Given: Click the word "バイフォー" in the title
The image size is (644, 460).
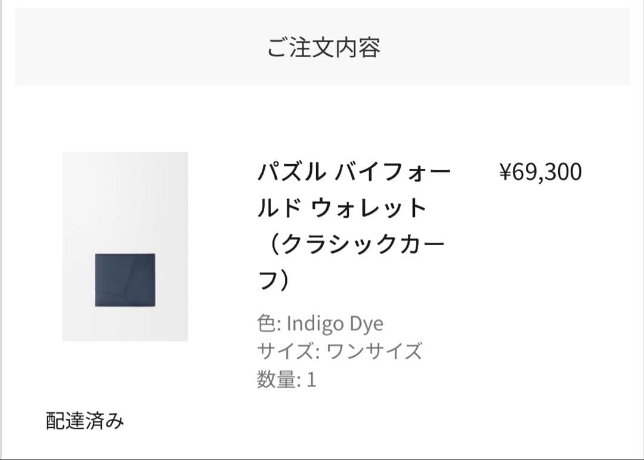Looking at the screenshot, I should tap(394, 172).
